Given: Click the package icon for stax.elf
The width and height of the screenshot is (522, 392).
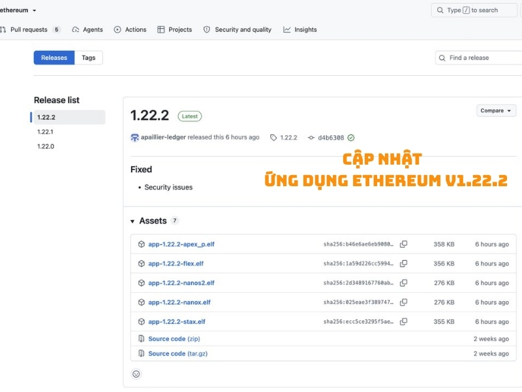Looking at the screenshot, I should [142, 321].
